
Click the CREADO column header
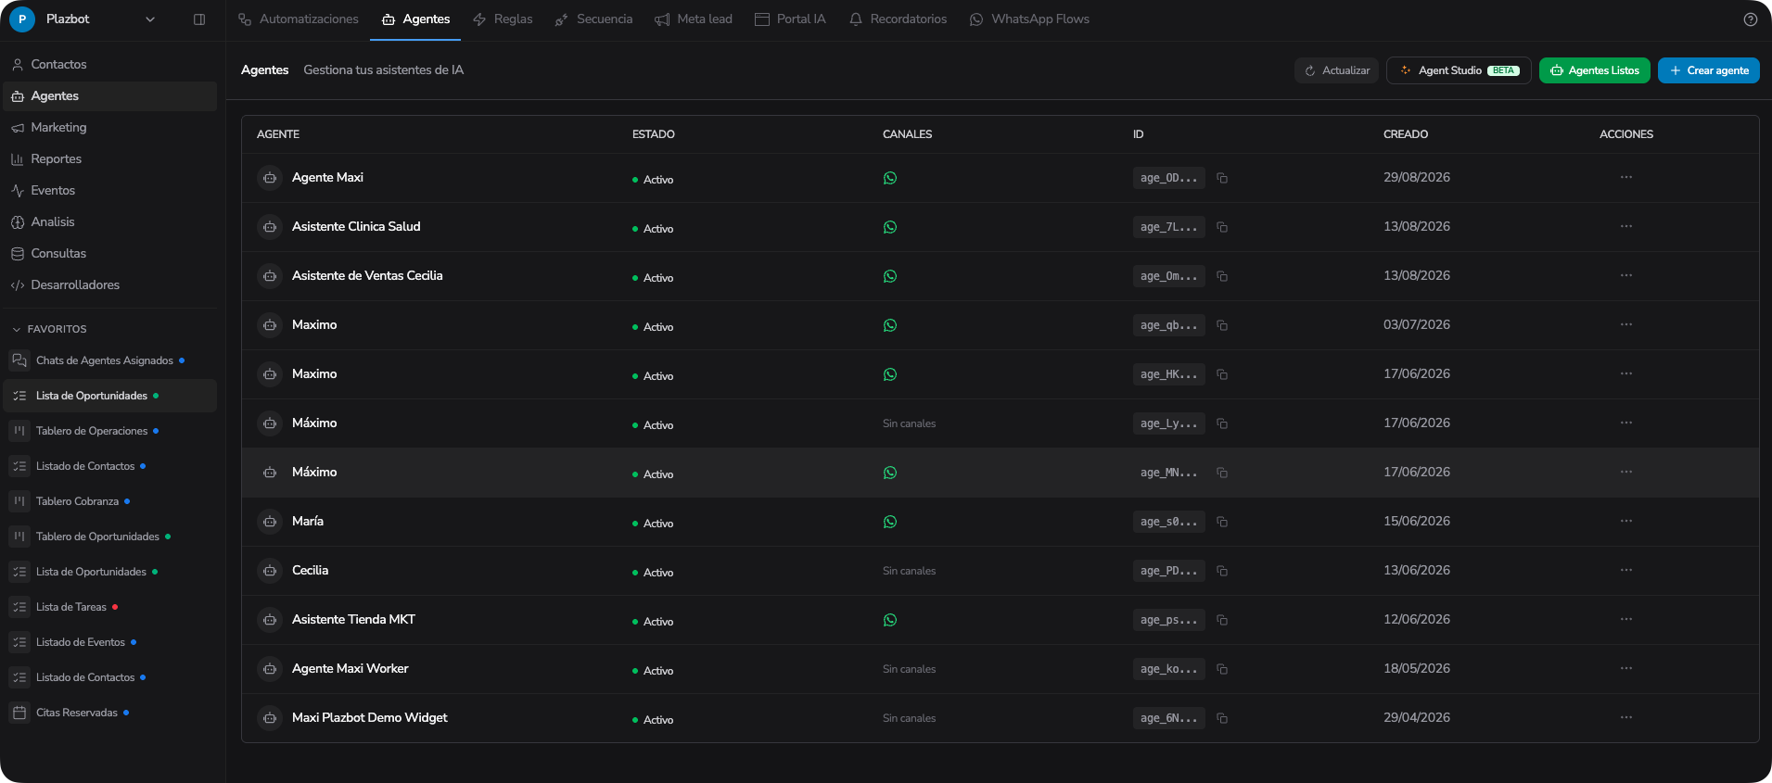pyautogui.click(x=1405, y=134)
